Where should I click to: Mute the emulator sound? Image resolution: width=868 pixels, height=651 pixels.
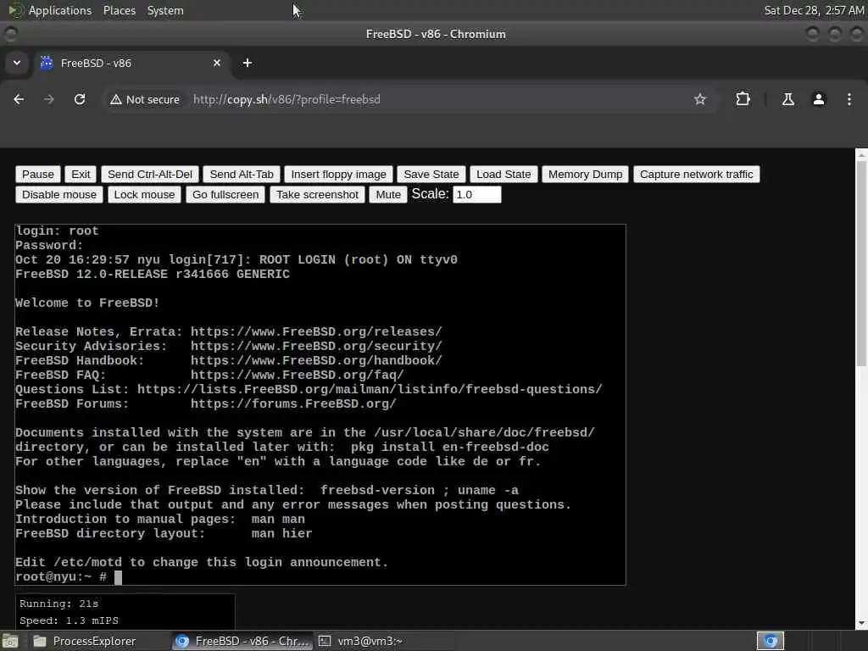(388, 195)
